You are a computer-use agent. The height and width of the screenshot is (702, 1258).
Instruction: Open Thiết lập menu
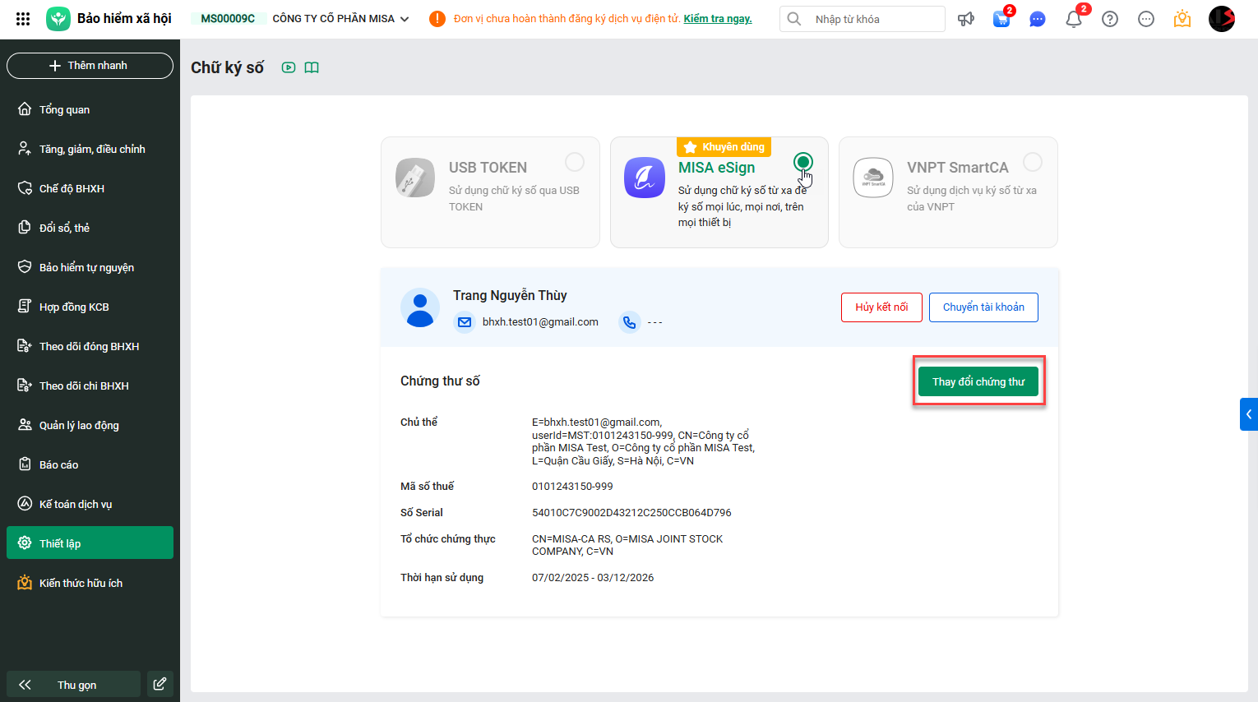(x=90, y=543)
